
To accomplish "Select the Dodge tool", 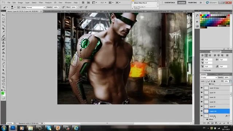I will [x=3, y=59].
